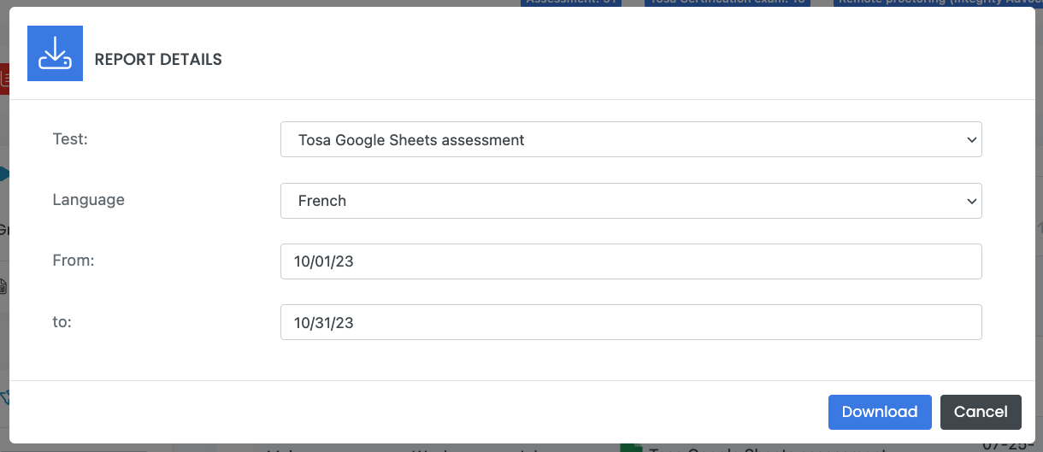Click the "From:" field label
This screenshot has width=1043, height=452.
click(x=74, y=261)
